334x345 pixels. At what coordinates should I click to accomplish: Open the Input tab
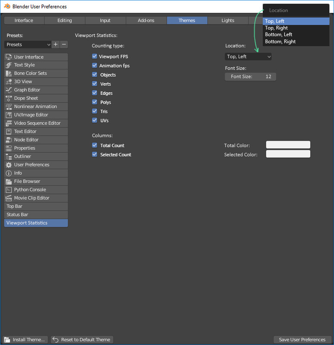105,20
